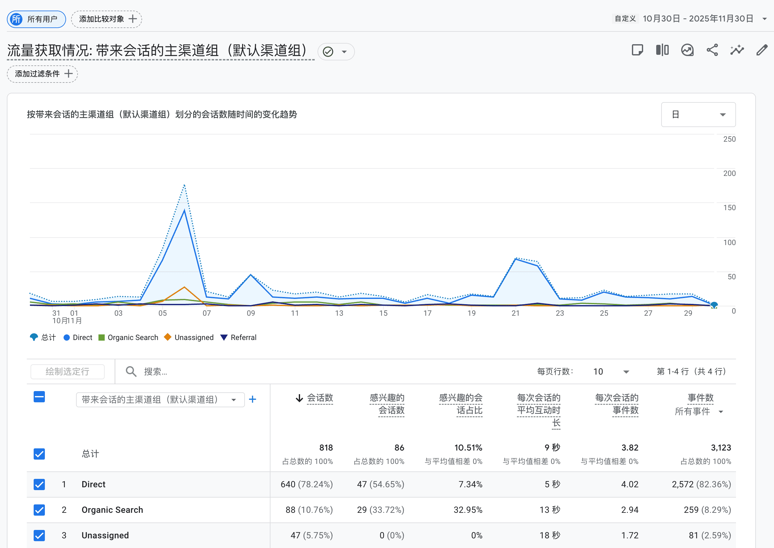Click the add note icon
774x548 pixels.
[x=637, y=50]
